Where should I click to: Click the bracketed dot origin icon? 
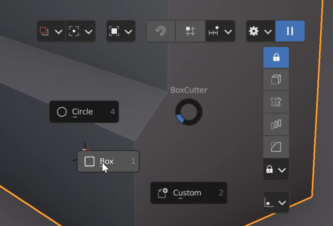tap(74, 31)
